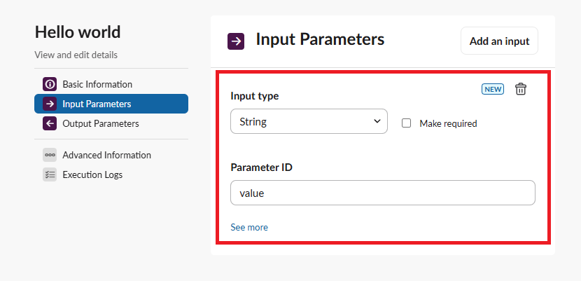Image resolution: width=581 pixels, height=281 pixels.
Task: Click the Parameter ID text field
Action: point(382,193)
